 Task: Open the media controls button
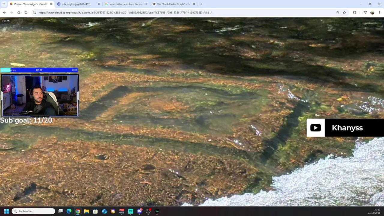click(365, 13)
